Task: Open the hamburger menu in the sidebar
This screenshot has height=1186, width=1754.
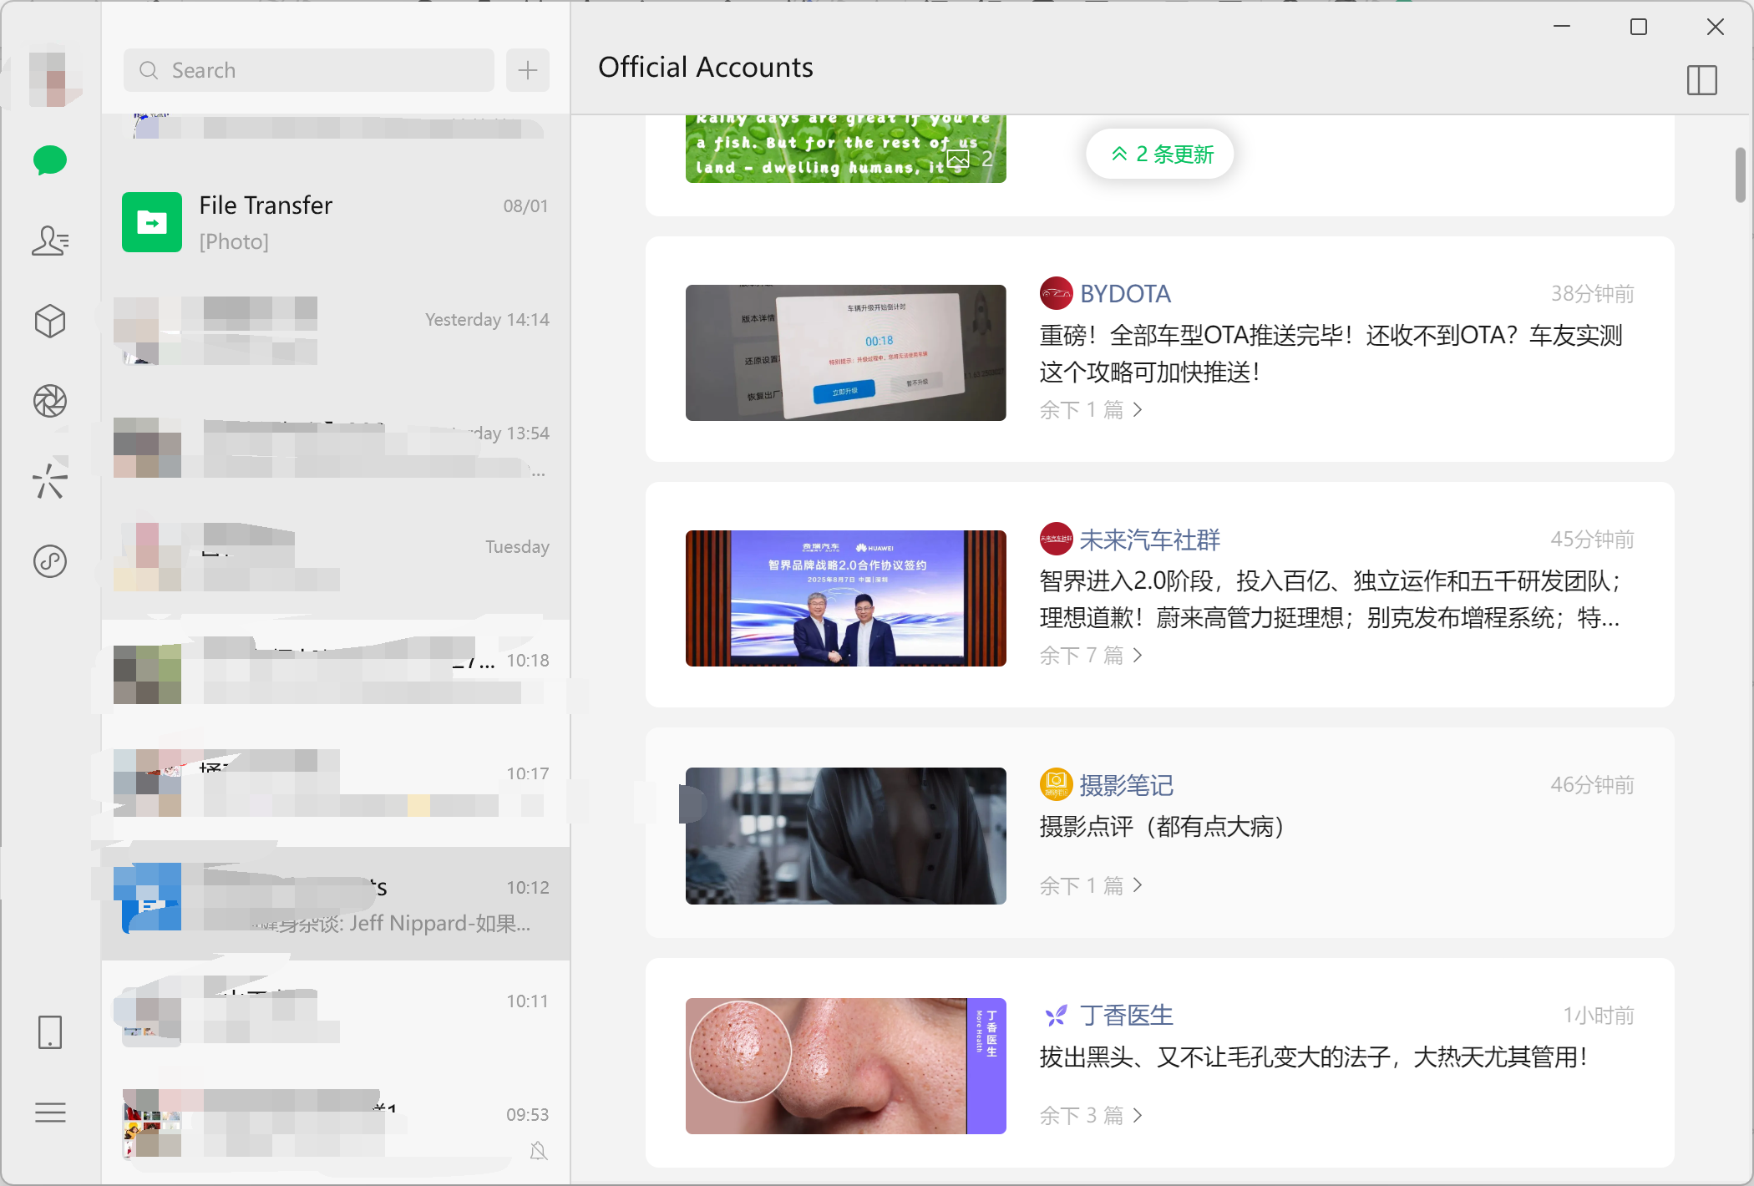Action: tap(50, 1113)
